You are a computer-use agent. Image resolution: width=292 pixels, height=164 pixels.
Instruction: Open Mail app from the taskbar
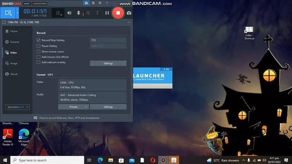click(132, 160)
